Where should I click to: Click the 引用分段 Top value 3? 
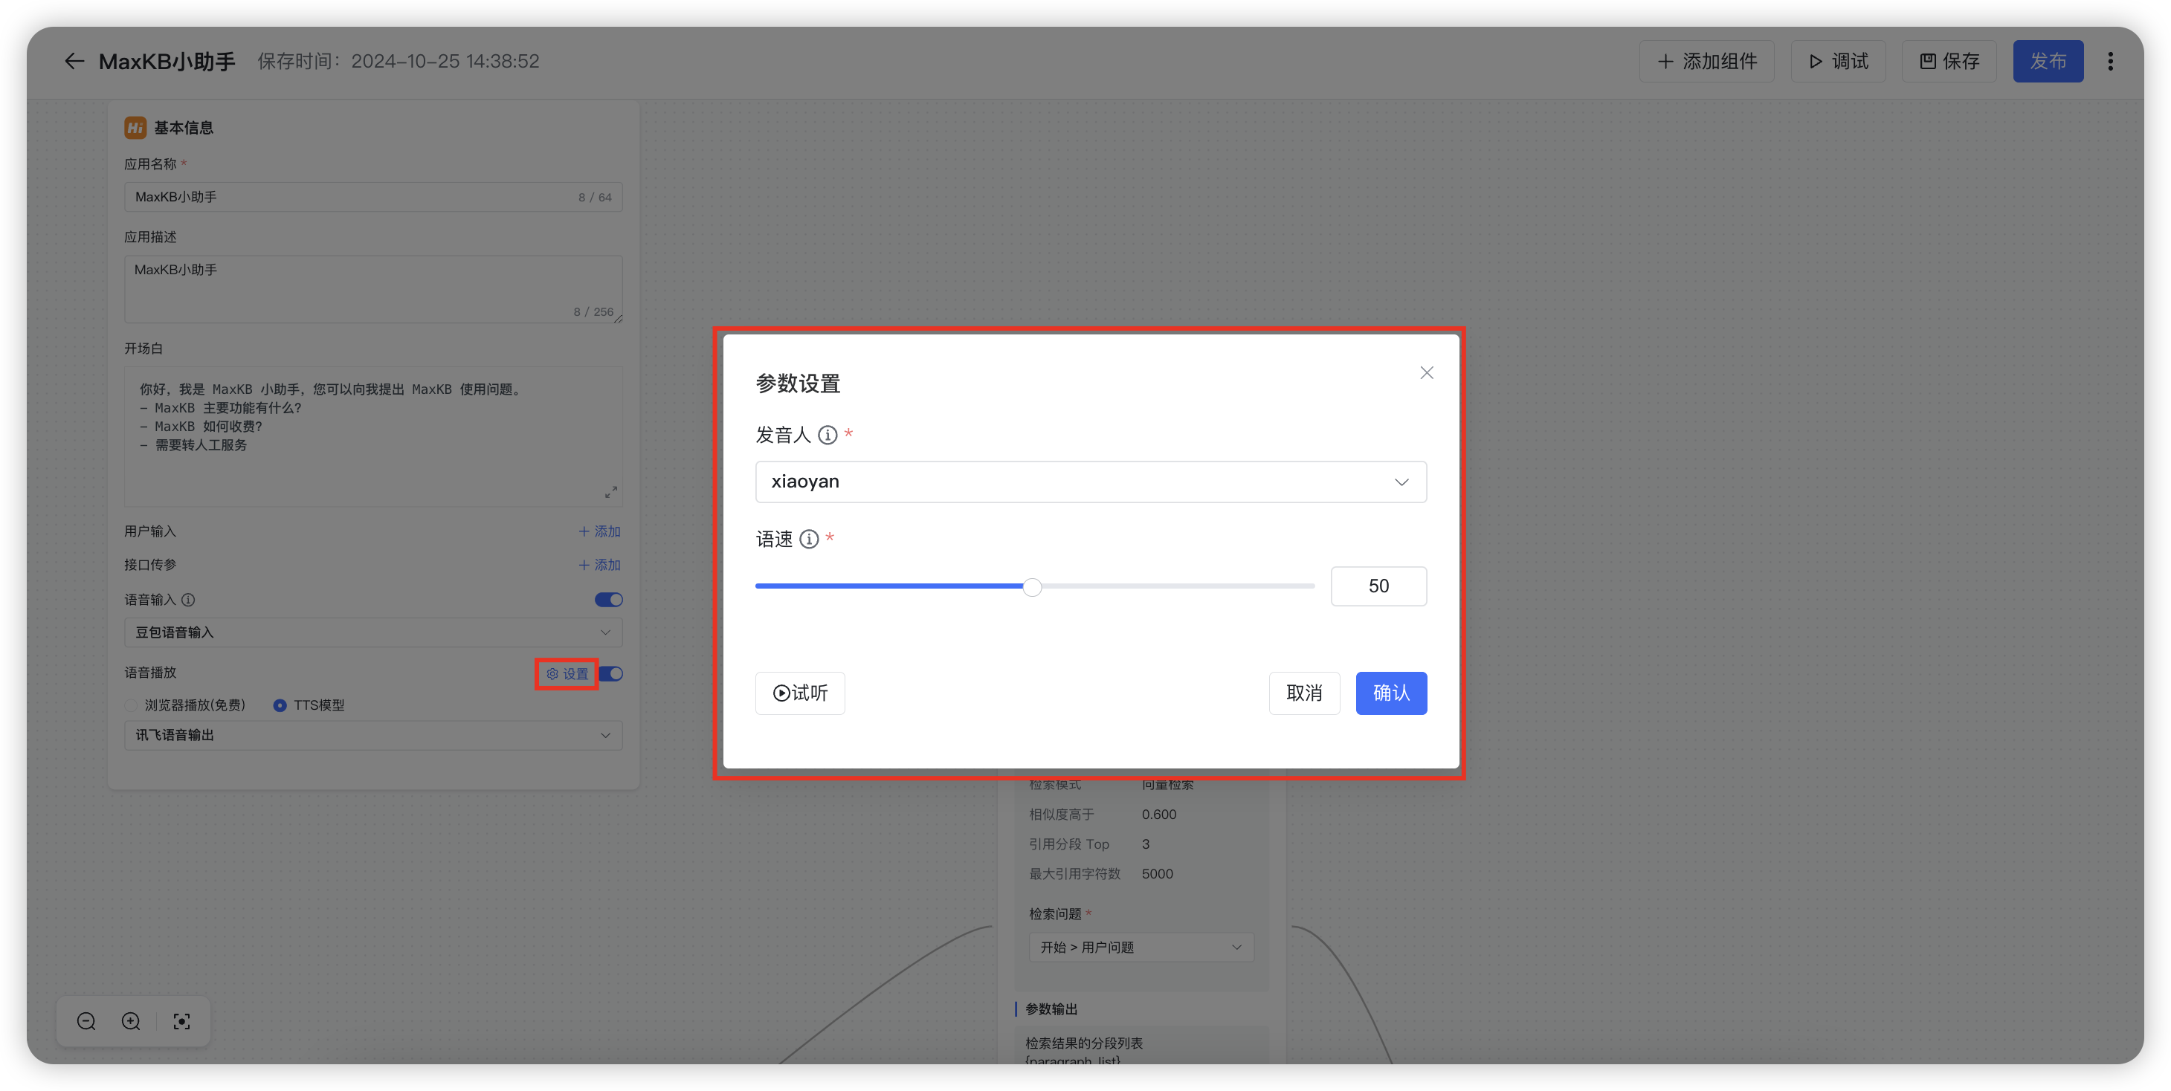click(1145, 844)
